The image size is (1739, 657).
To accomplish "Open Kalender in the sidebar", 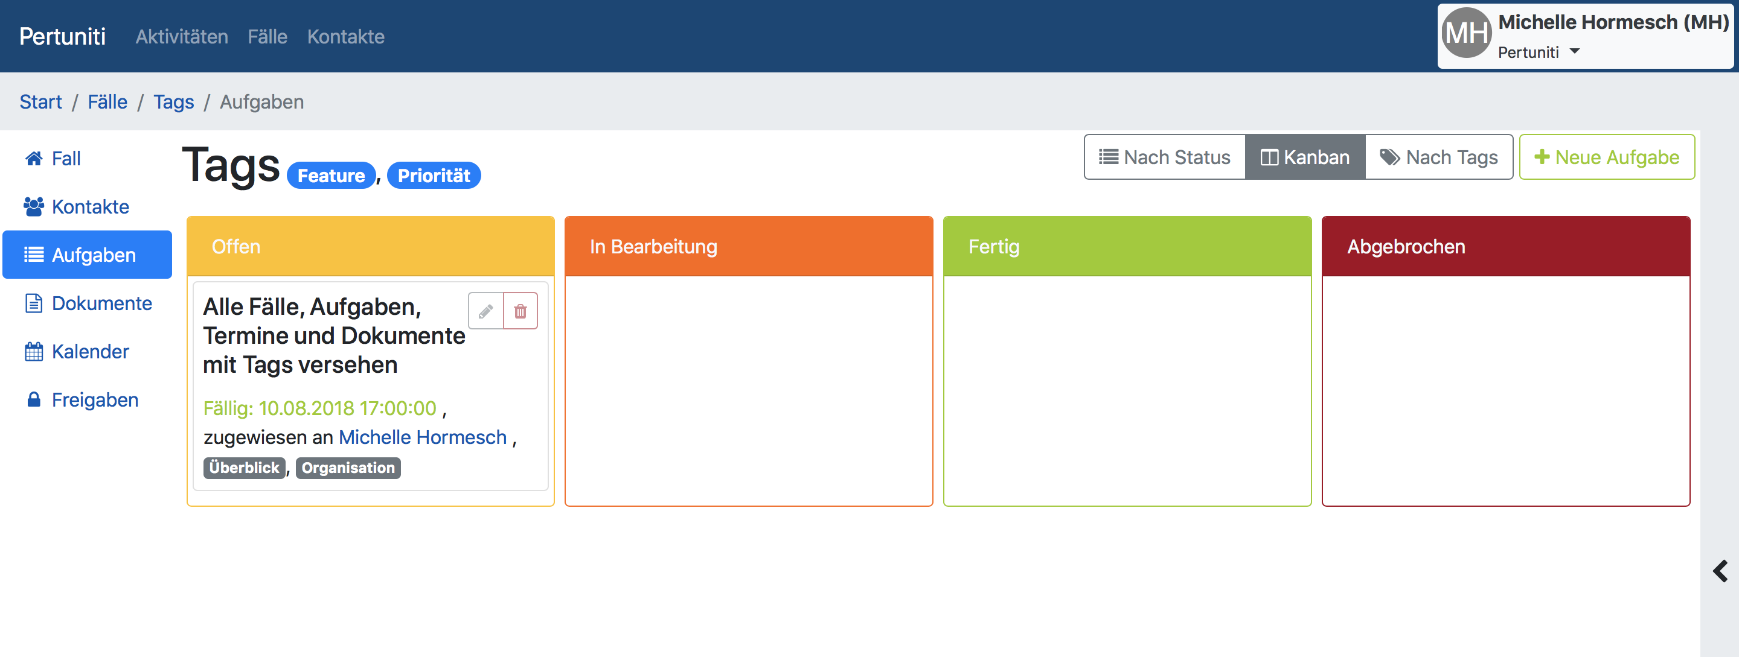I will pyautogui.click(x=87, y=352).
